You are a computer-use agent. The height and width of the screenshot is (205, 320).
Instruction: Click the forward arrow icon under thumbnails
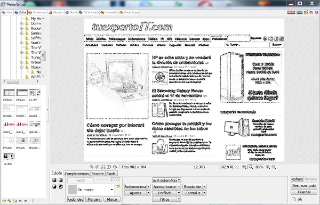point(25,201)
